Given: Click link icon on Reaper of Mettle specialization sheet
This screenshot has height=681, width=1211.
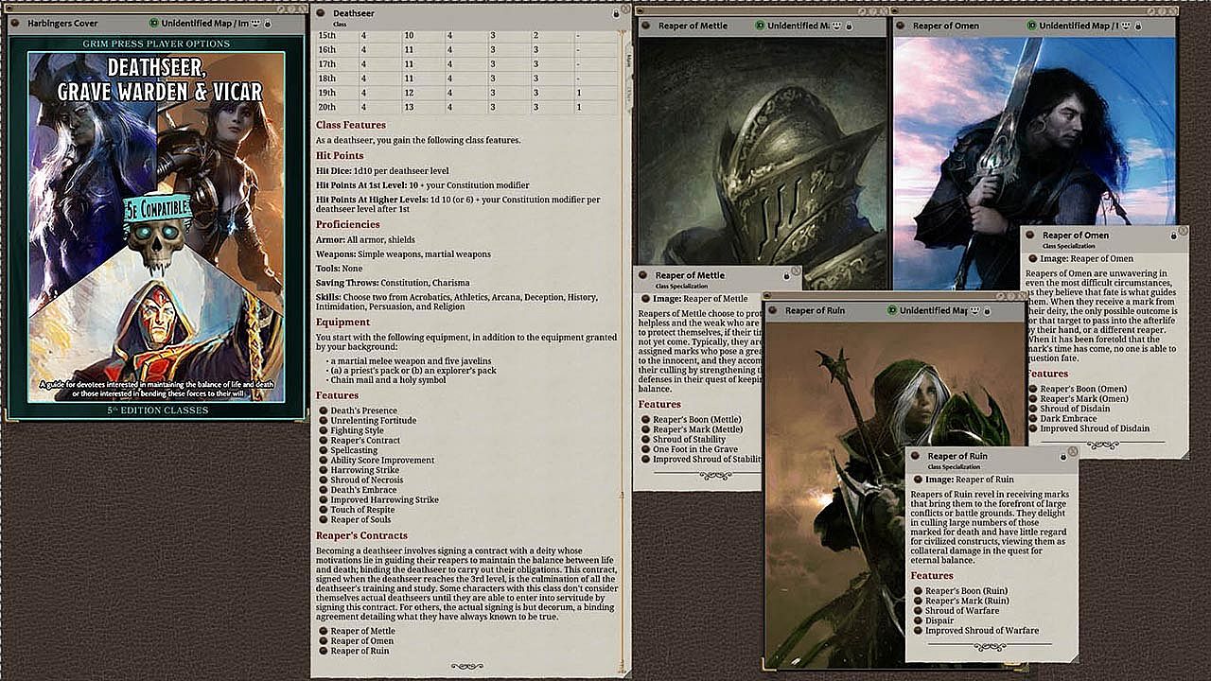Looking at the screenshot, I should [x=641, y=275].
